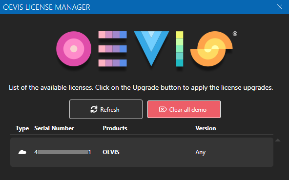Select the OEVIS product cell in license row

pyautogui.click(x=111, y=152)
